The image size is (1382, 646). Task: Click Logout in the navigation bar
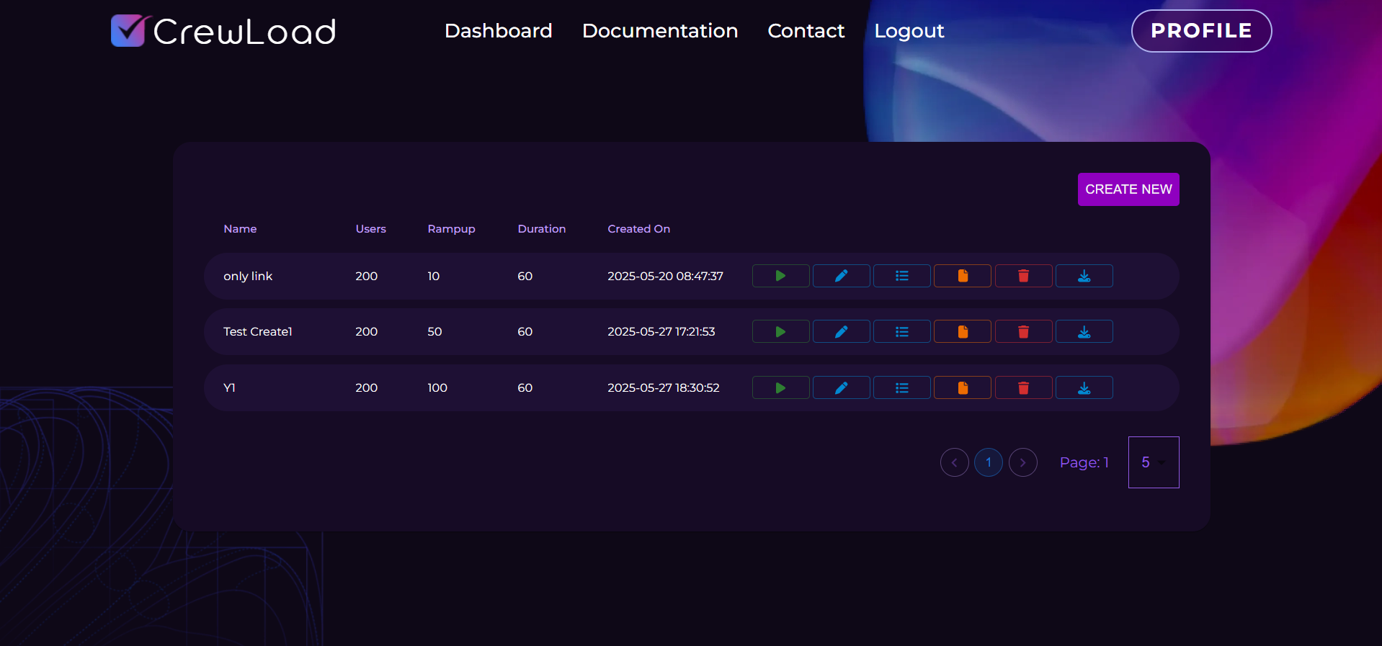(x=909, y=31)
